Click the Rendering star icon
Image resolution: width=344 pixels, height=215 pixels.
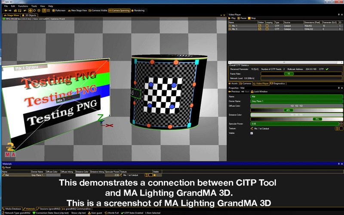coord(132,10)
